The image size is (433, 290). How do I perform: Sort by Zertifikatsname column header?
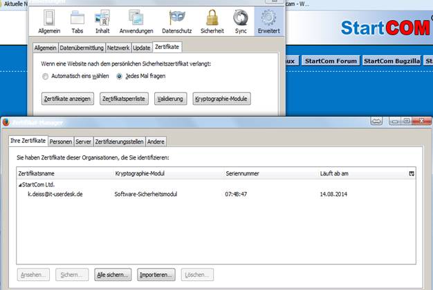65,174
